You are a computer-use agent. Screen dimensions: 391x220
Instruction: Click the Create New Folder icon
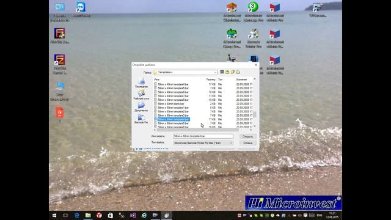click(x=233, y=72)
